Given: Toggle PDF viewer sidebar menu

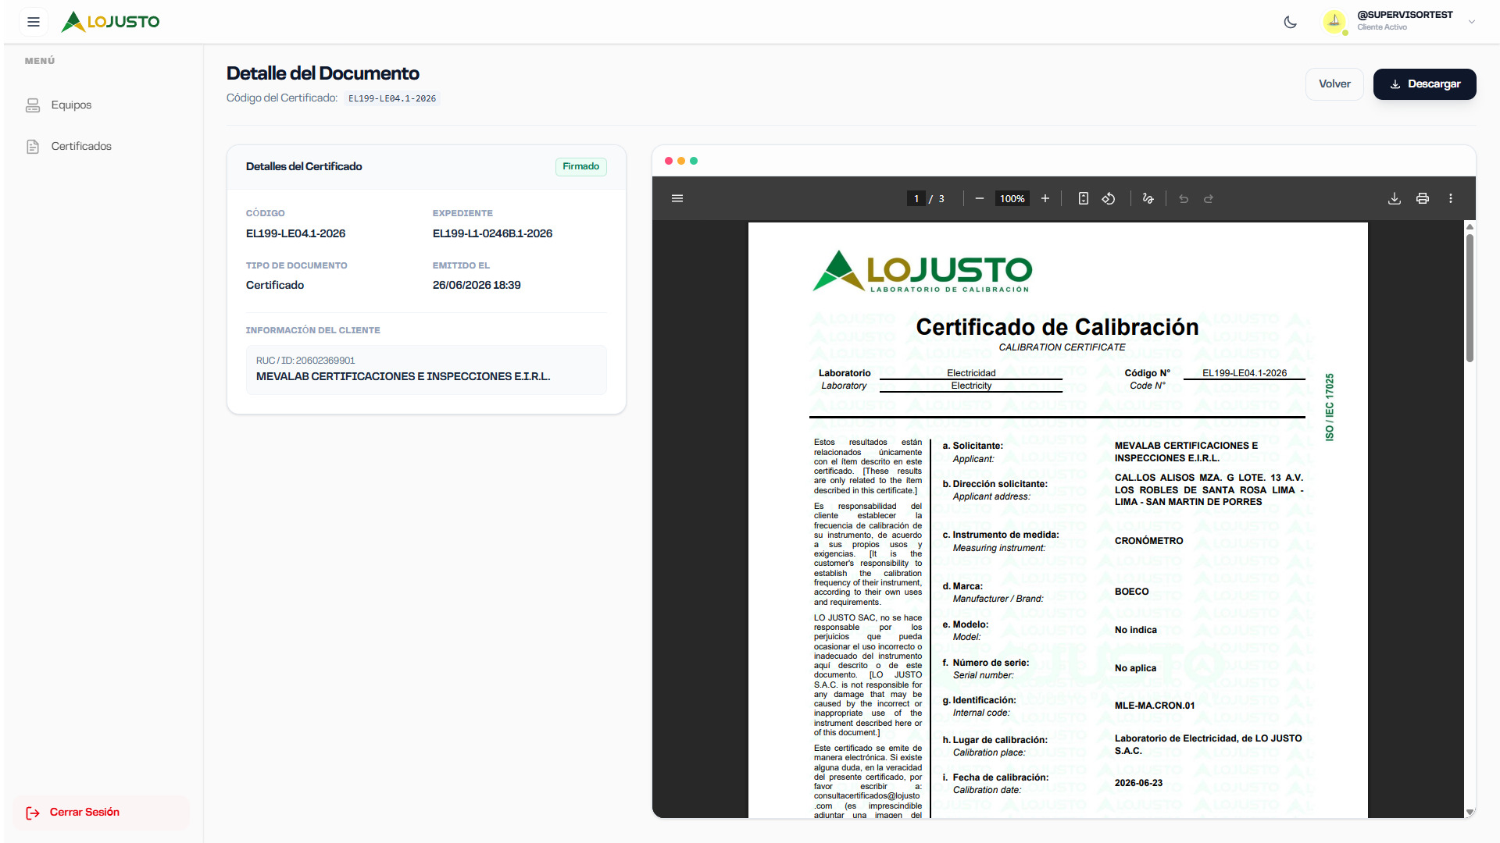Looking at the screenshot, I should point(677,198).
